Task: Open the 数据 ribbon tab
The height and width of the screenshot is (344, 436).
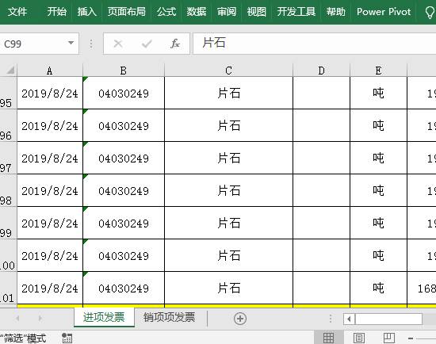Action: point(197,12)
